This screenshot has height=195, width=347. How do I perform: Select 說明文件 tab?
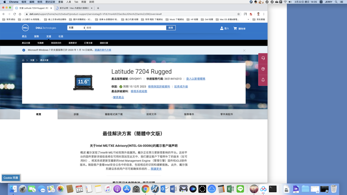point(151,114)
